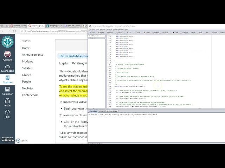Open the Syllabus course link

[x=27, y=68]
